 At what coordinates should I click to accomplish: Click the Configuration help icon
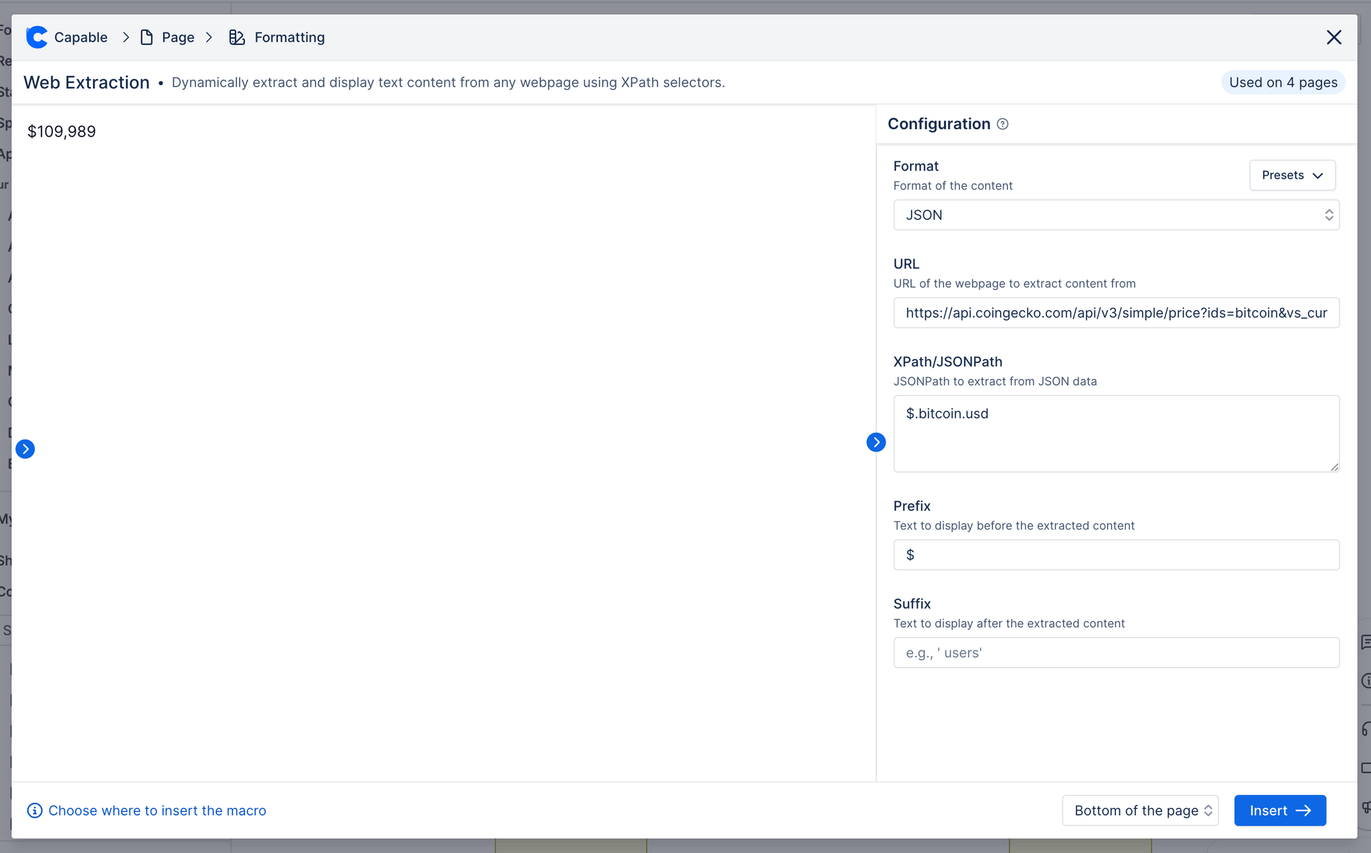(1002, 124)
